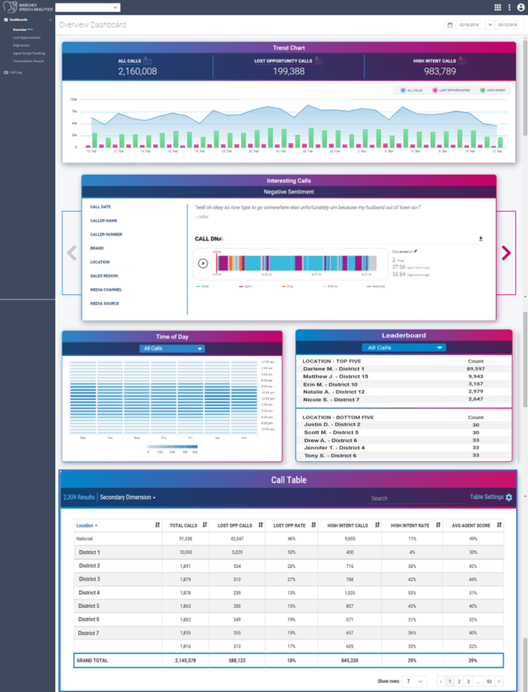Go to next table page arrow
Viewport: 528px width, 692px height.
pos(499,681)
